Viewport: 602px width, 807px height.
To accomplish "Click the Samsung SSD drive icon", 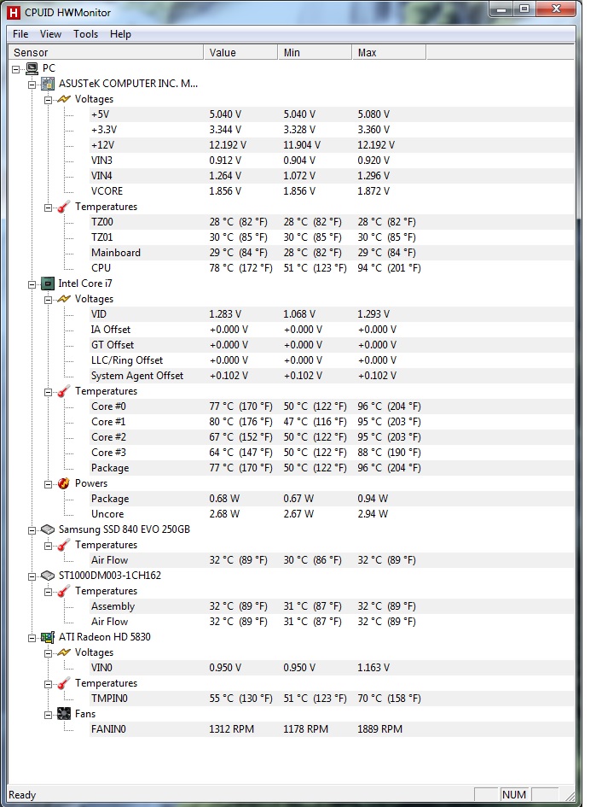I will click(48, 529).
